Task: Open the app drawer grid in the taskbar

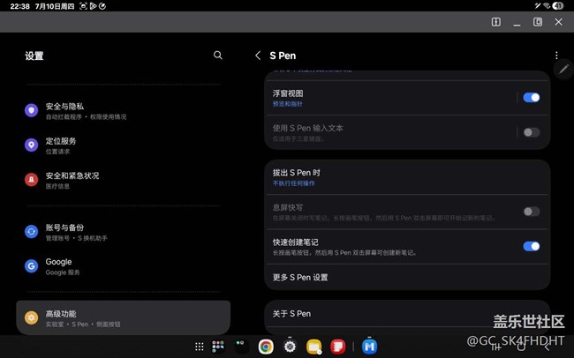Action: [200, 347]
